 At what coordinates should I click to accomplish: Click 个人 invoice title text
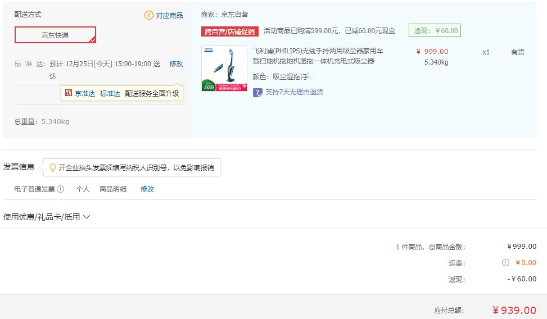(83, 189)
